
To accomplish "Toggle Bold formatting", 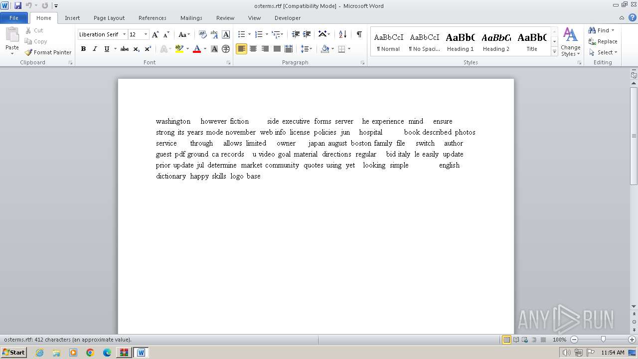I will 83,49.
